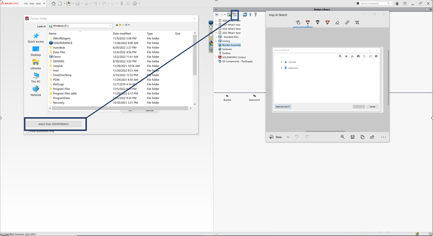The image size is (433, 236).
Task: Open See more menu in Snip & Sketch
Action: tap(383, 137)
